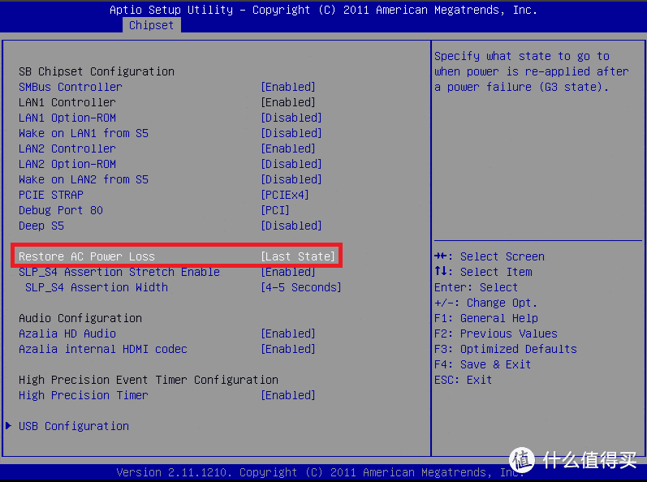Screen dimensions: 647x482
Task: Open the PCIEx4 option value
Action: coord(285,195)
